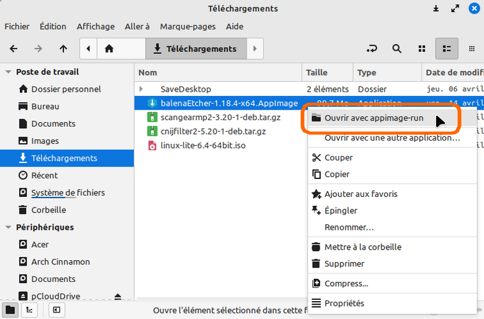Collapse the Périphériques section

(9, 227)
